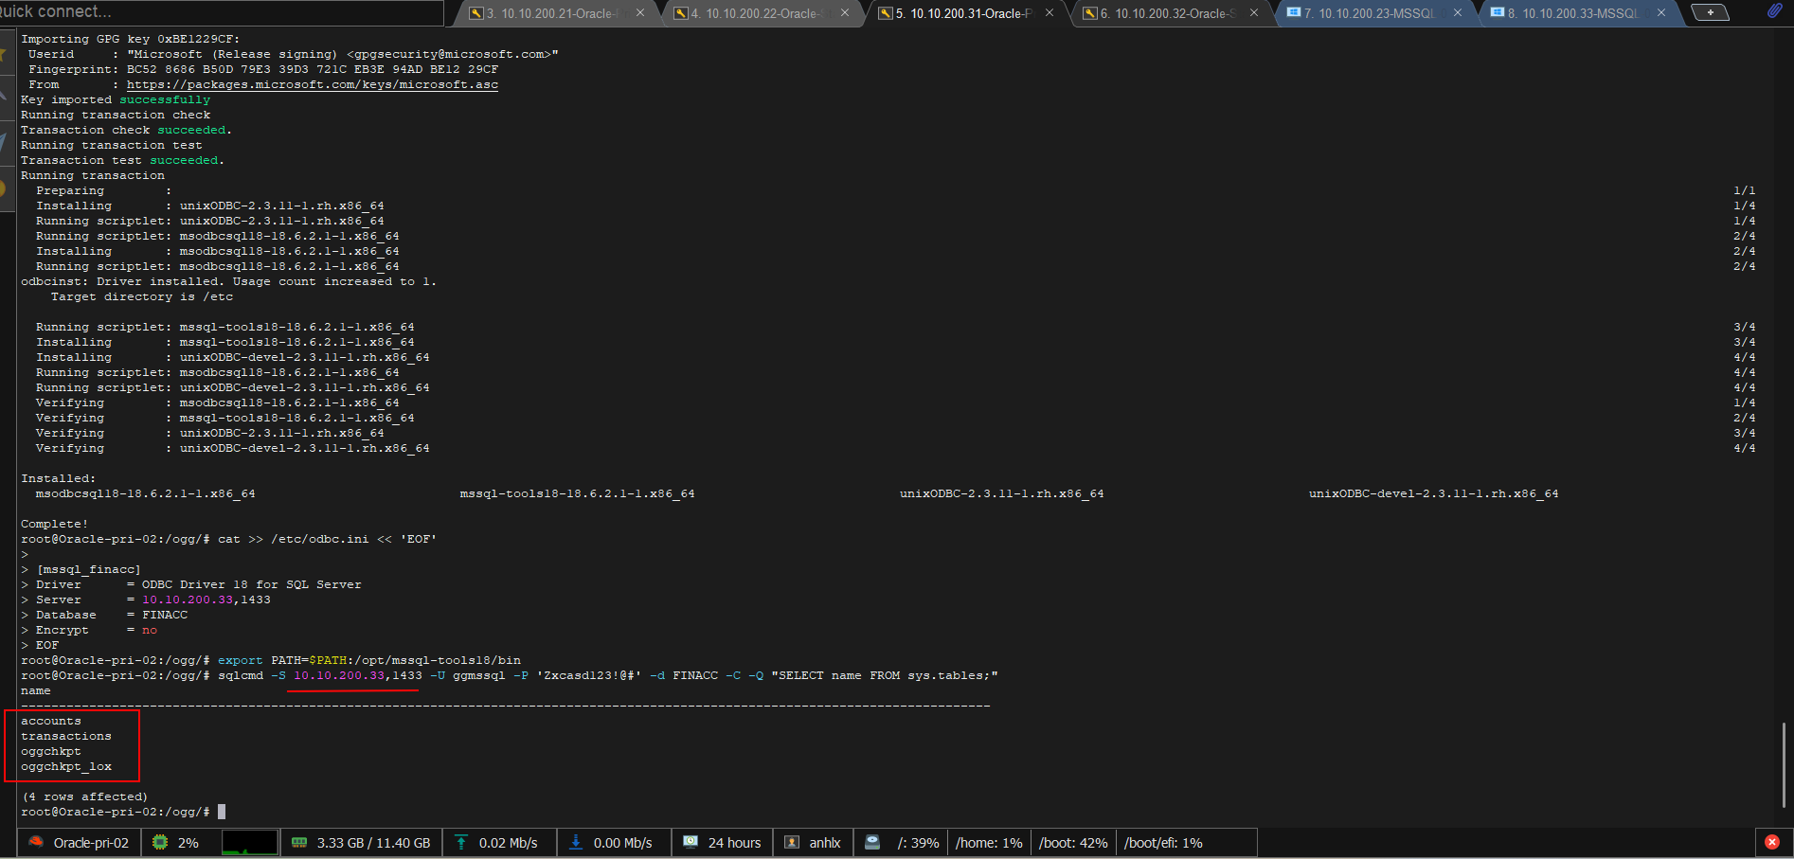Click the 0.00 Mb/s download speed entry
The height and width of the screenshot is (859, 1794).
coord(622,843)
